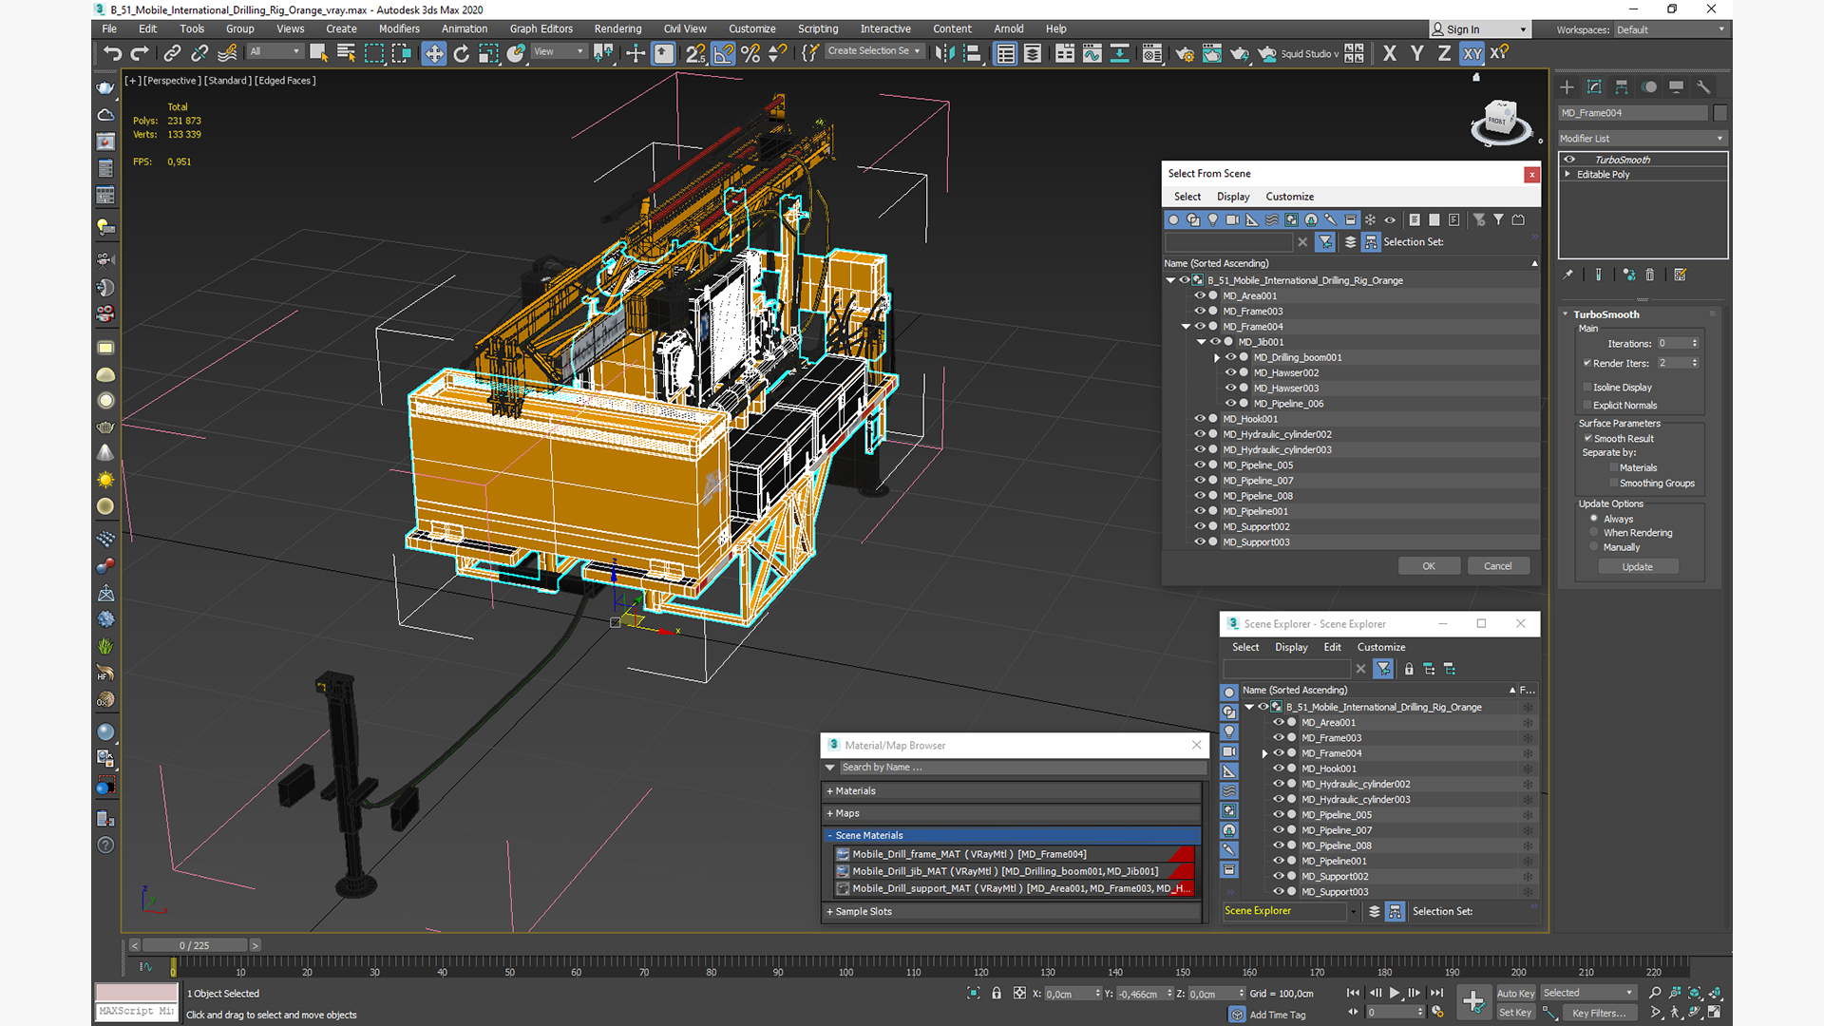Image resolution: width=1824 pixels, height=1026 pixels.
Task: Select XY plane constraint button
Action: coord(1472,53)
